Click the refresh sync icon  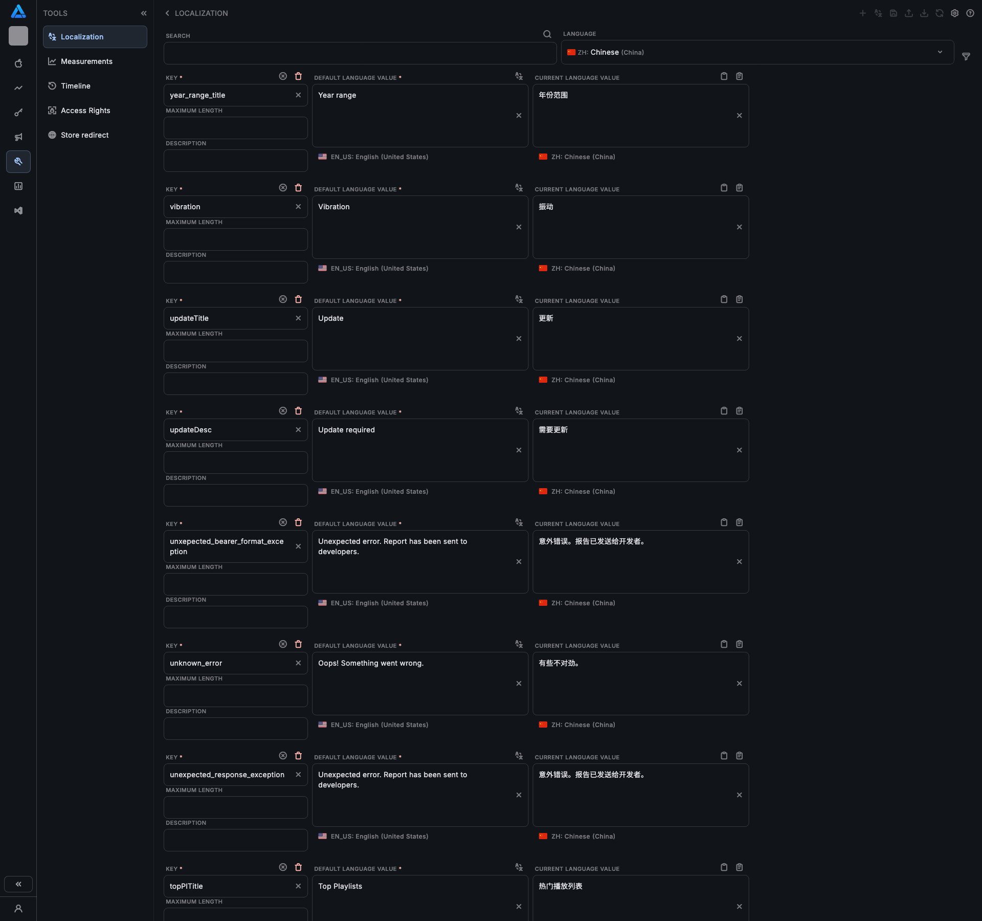939,13
